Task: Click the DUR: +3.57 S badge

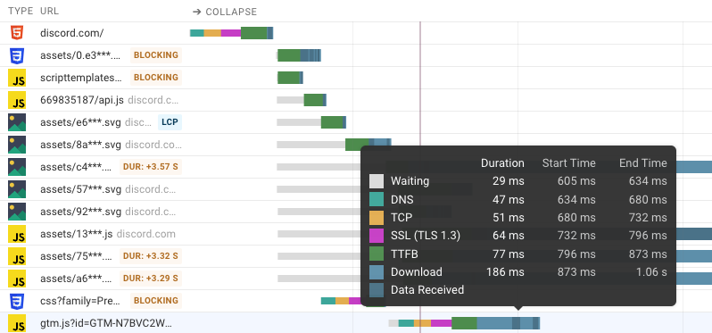Action: 150,167
